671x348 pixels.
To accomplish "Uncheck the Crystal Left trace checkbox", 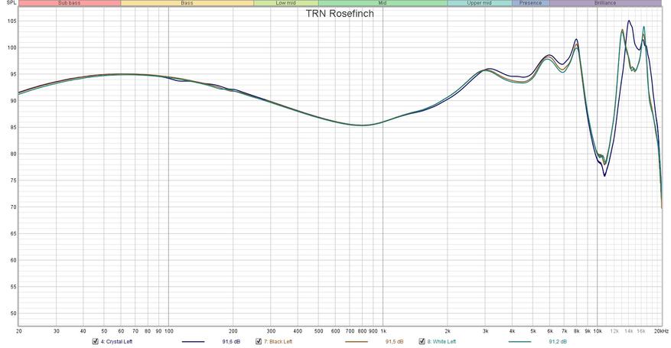I will 96,342.
